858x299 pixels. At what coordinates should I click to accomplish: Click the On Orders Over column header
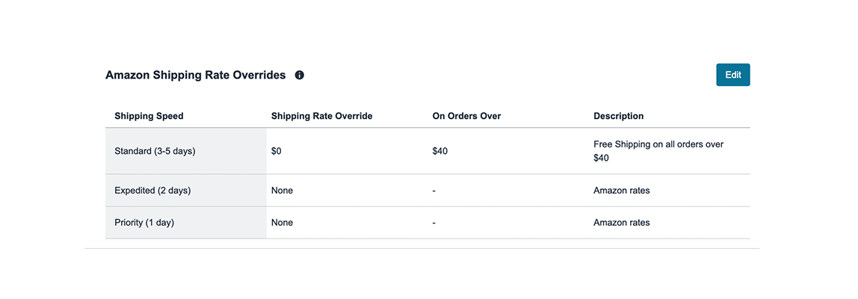pos(466,116)
